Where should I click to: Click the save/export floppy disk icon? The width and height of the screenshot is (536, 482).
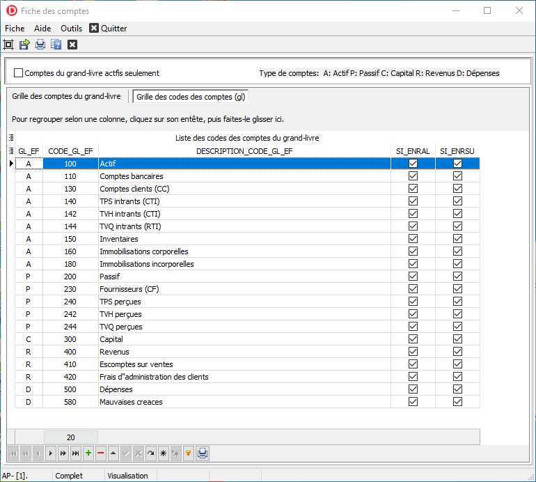pos(24,45)
